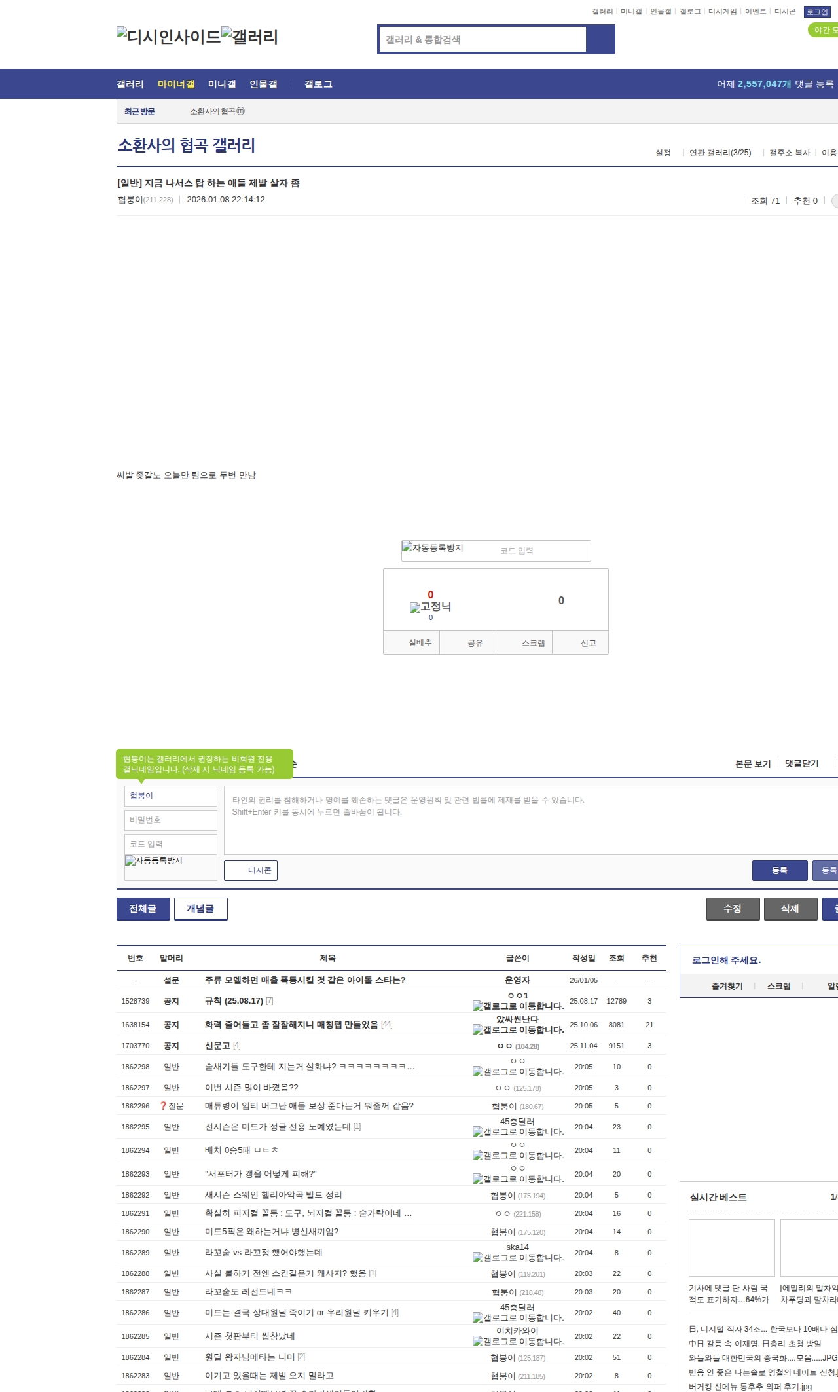Open the gallog icon on post 1862294
838x1392 pixels.
(518, 1156)
